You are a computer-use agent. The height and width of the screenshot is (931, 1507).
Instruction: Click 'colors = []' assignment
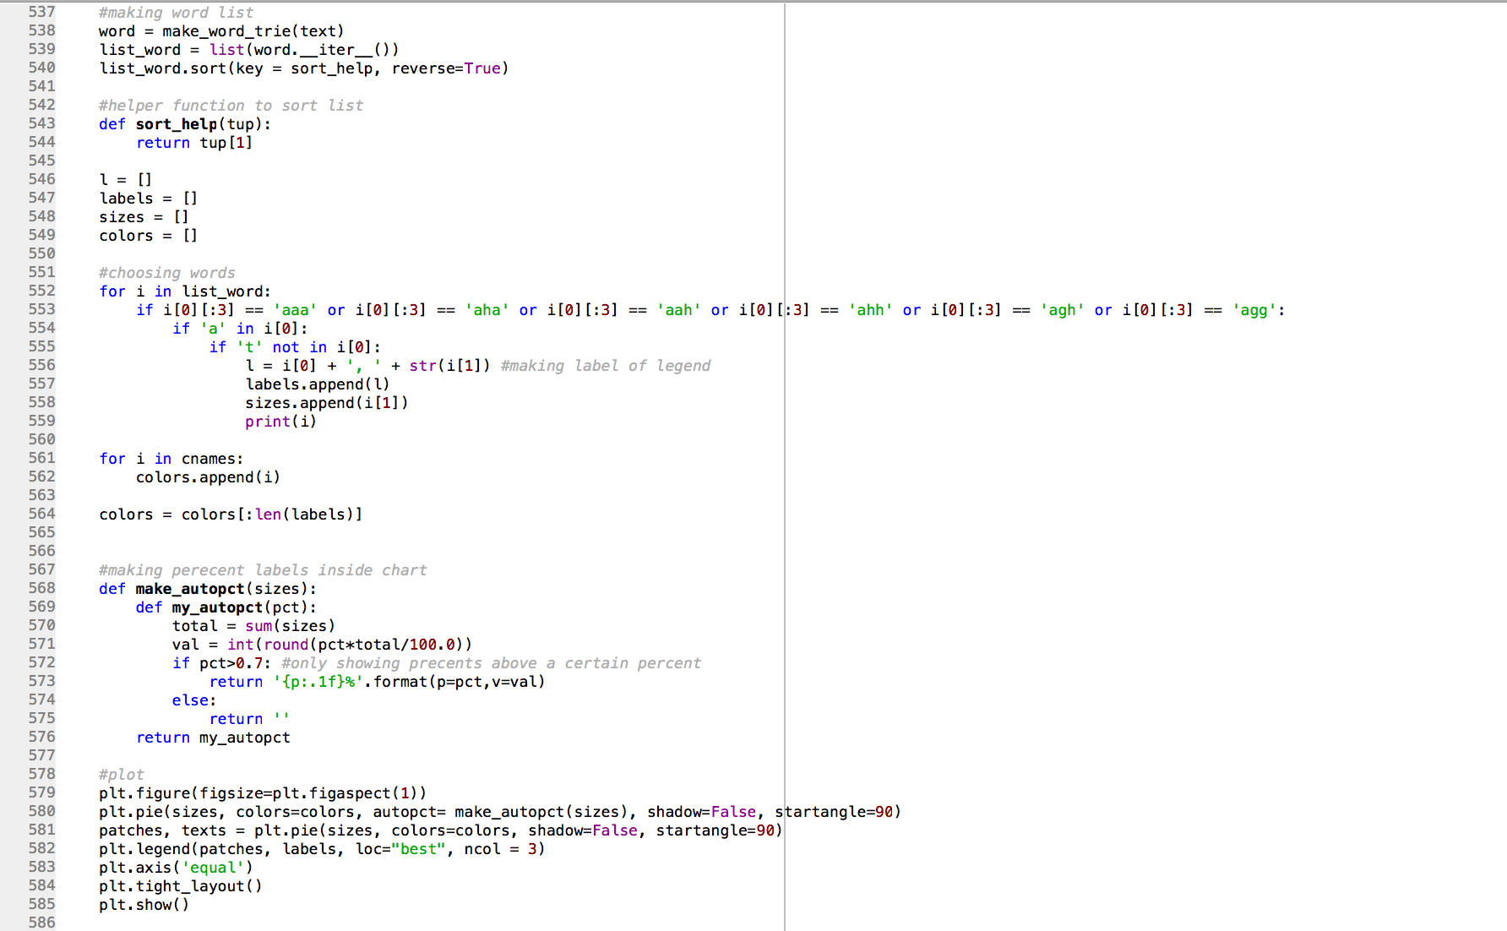(149, 236)
